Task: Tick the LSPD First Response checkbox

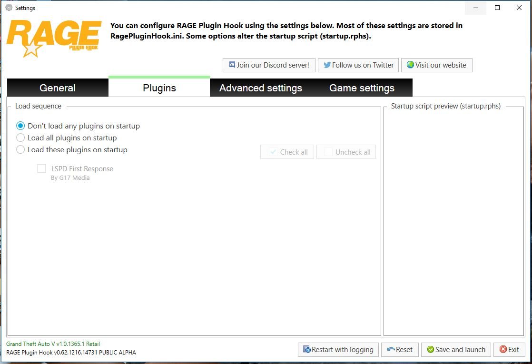Action: pyautogui.click(x=41, y=168)
